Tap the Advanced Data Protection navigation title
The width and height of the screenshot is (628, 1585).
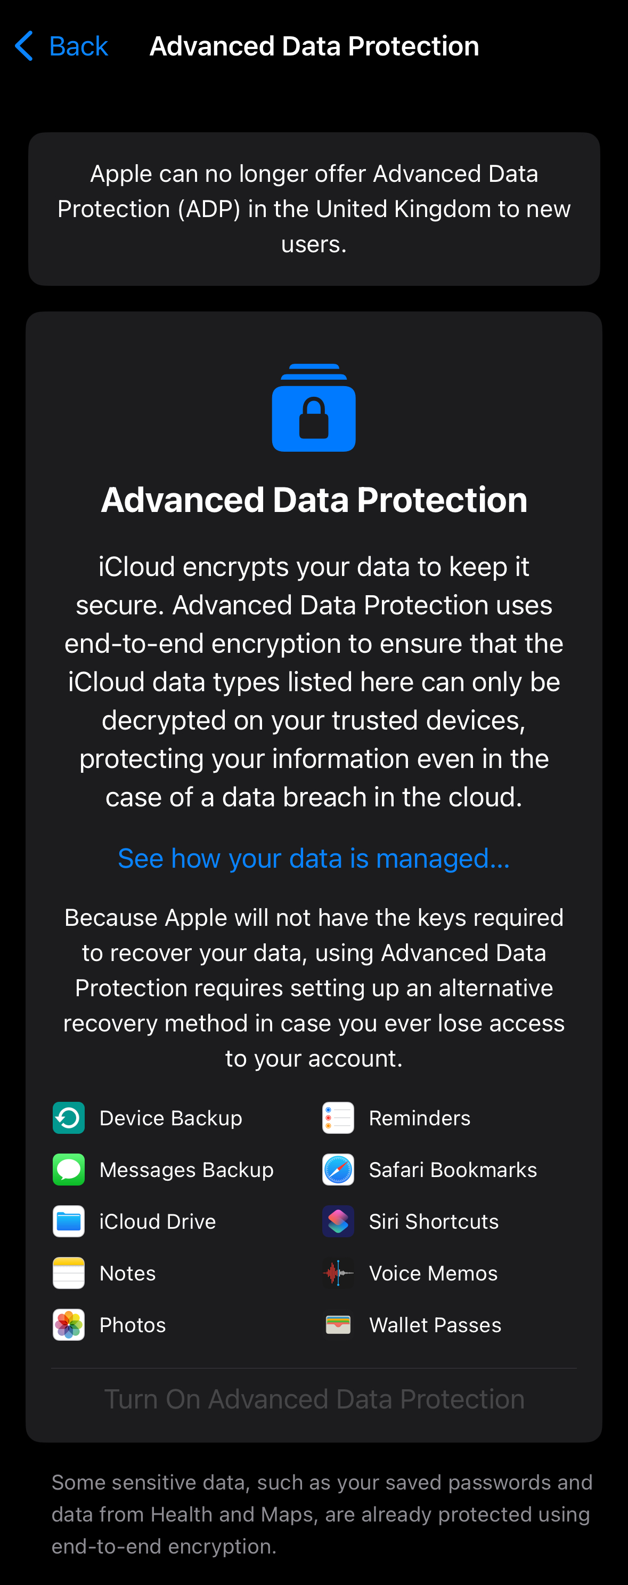[x=314, y=46]
